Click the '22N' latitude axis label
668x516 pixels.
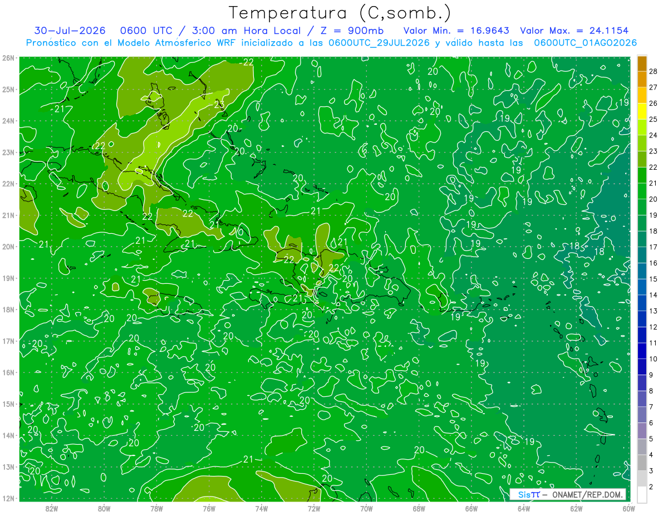[8, 184]
